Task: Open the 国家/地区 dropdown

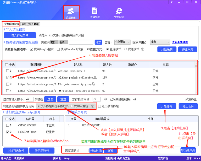Action: 160,42
